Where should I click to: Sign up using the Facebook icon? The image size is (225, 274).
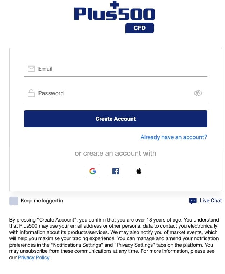coord(116,171)
